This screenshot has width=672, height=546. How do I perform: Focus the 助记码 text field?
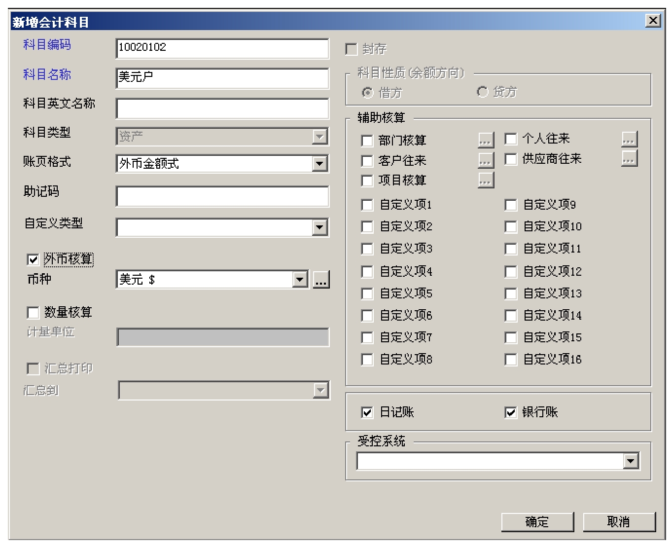point(222,196)
